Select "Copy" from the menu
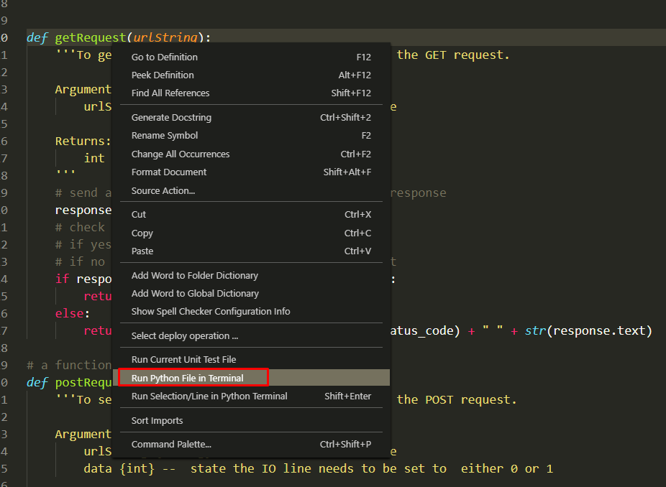The width and height of the screenshot is (666, 487). point(142,233)
